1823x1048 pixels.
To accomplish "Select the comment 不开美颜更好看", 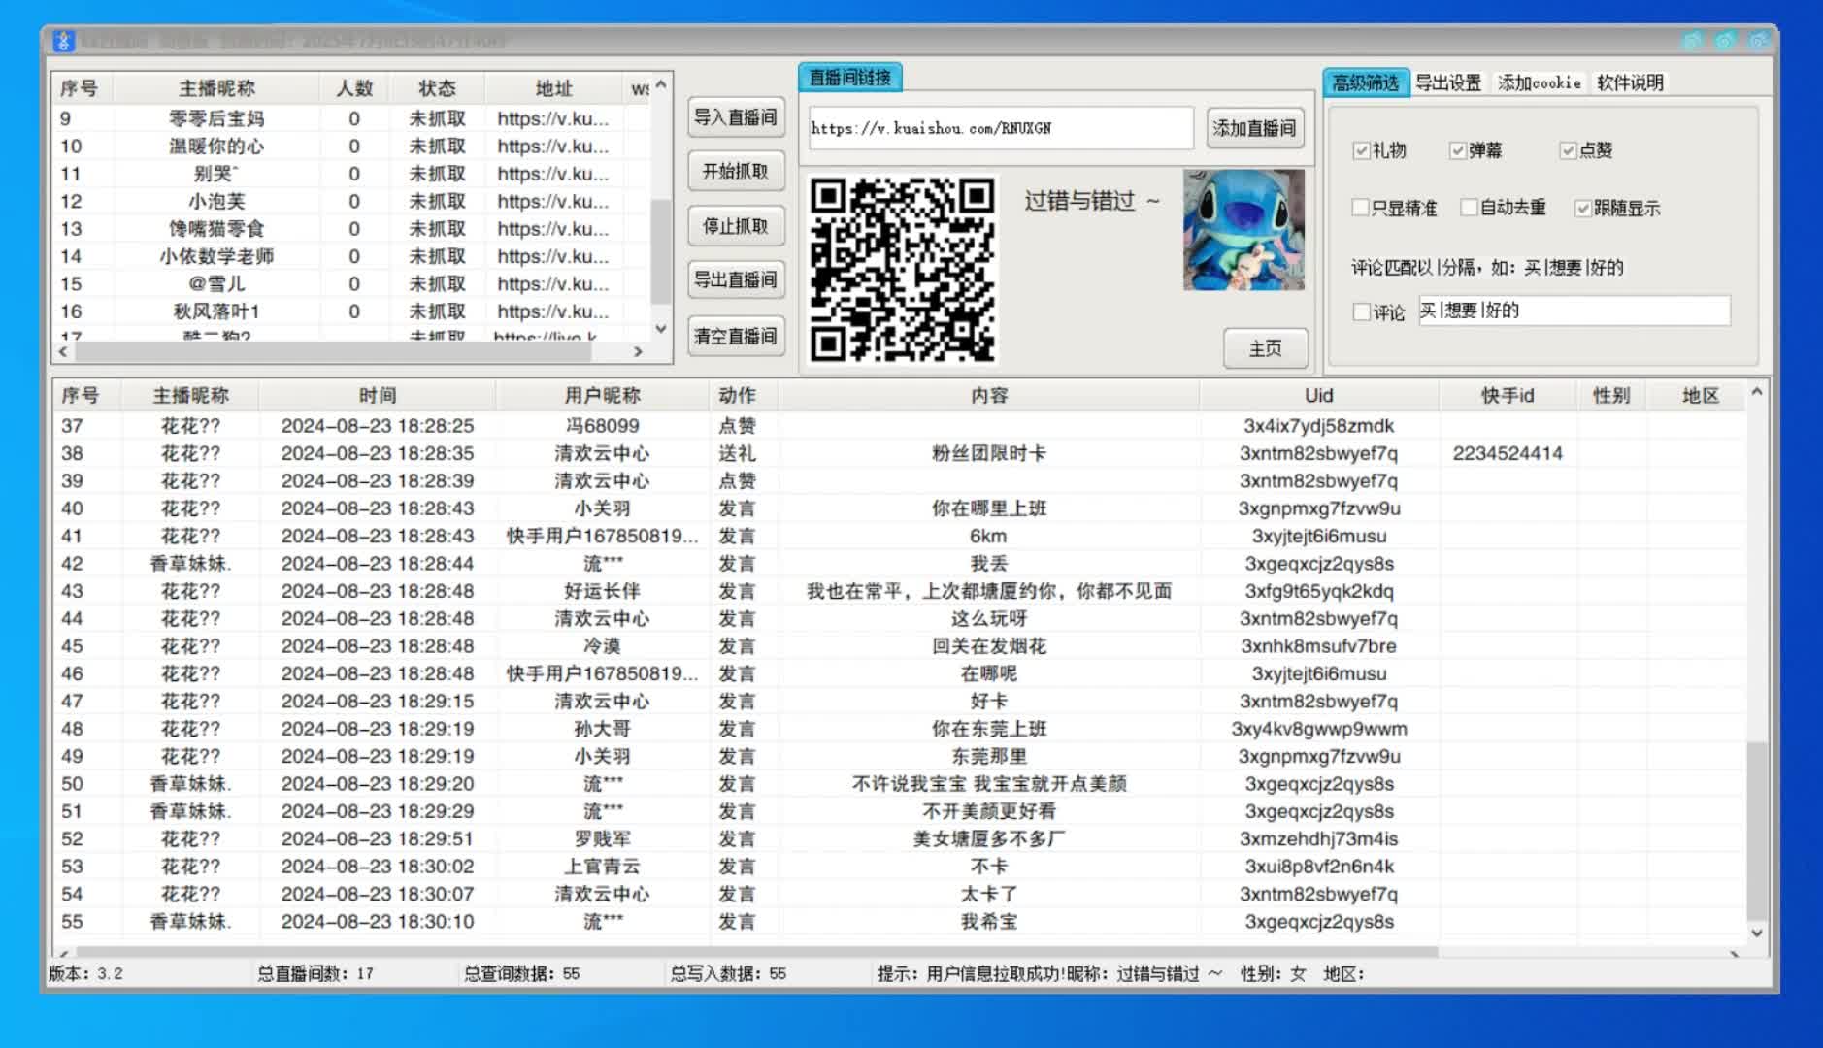I will coord(988,811).
